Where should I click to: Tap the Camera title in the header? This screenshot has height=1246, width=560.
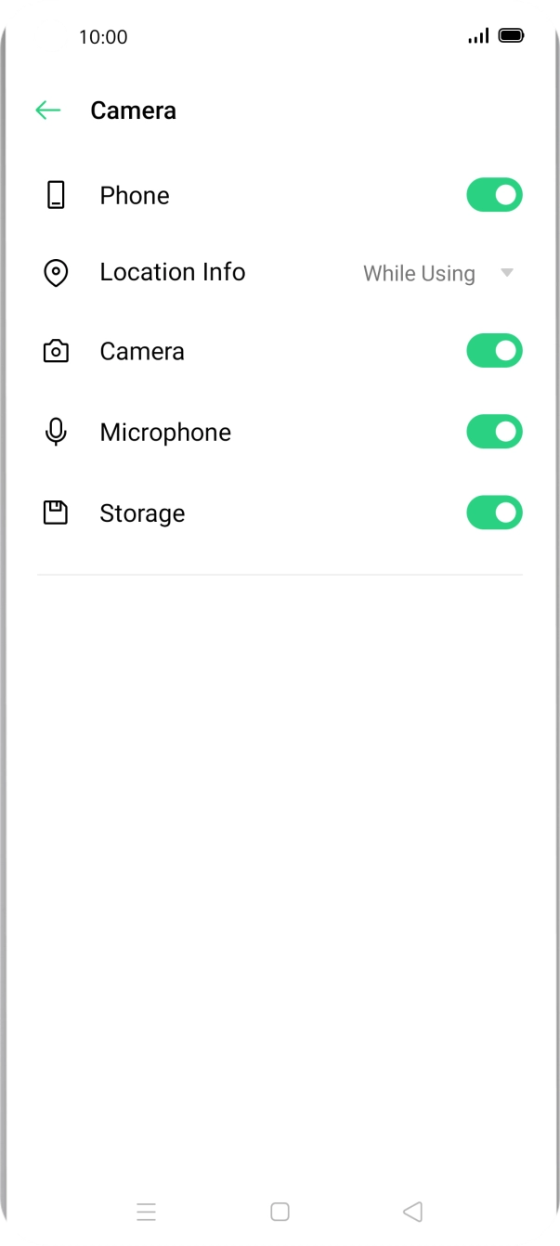[135, 110]
